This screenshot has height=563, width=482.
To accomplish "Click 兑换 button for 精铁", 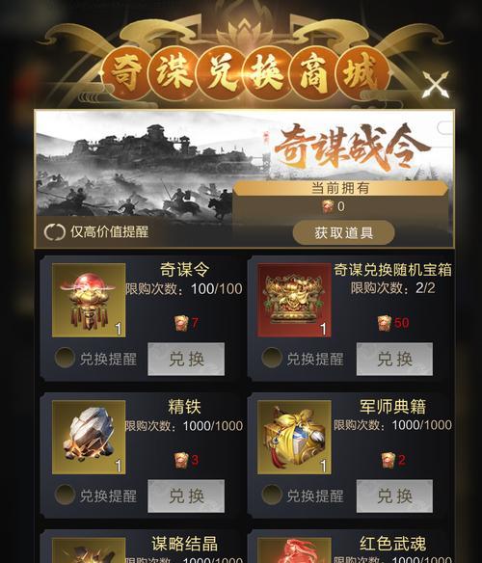I will [x=186, y=496].
